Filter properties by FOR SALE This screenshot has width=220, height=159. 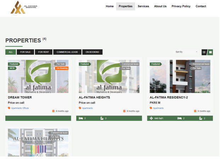26,52
